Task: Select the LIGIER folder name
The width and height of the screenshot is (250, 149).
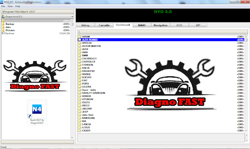Action: pos(86,131)
